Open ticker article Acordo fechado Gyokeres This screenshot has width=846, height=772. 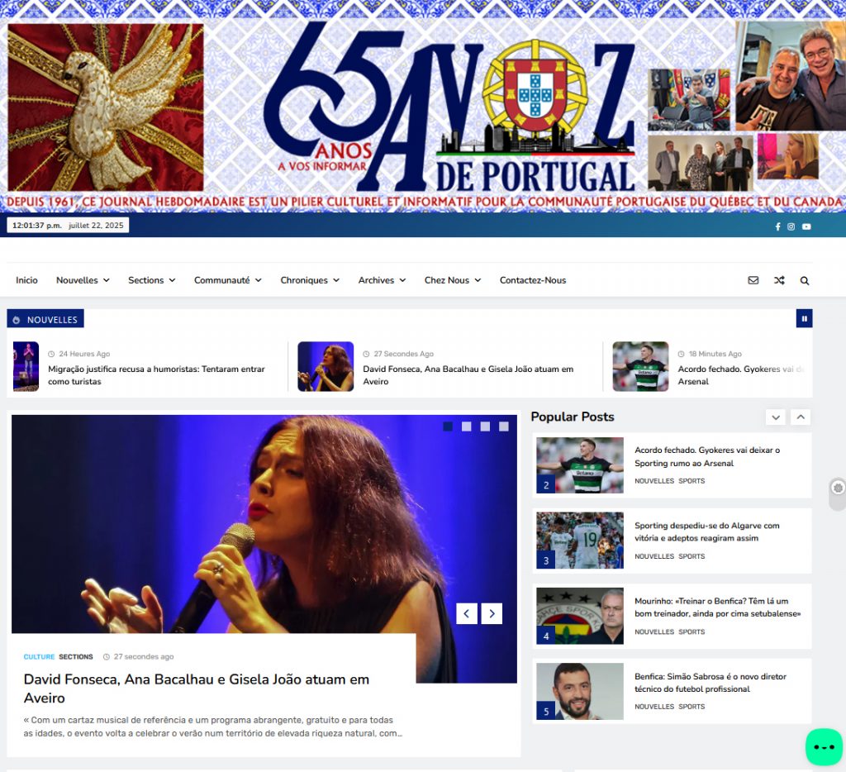pos(741,375)
